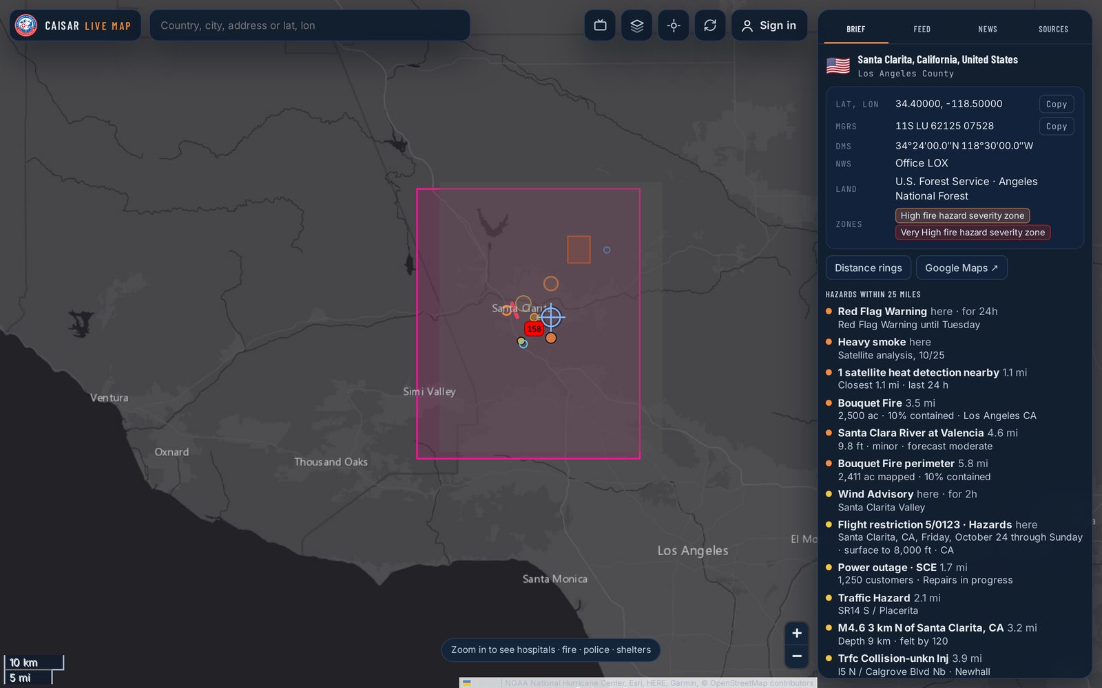Select the Red Flag Warning hazard

(955, 318)
